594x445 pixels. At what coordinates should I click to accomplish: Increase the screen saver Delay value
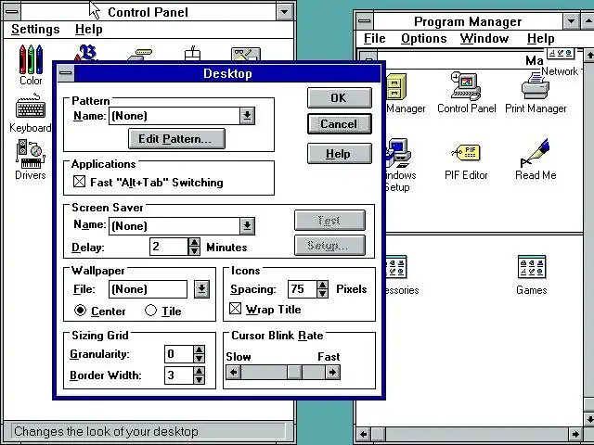click(x=194, y=242)
